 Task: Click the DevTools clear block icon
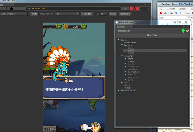pyautogui.click(x=165, y=13)
